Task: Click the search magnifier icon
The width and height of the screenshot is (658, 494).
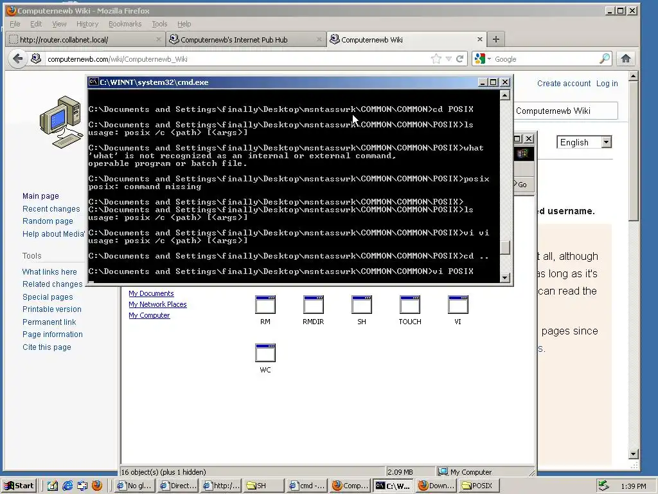Action: pos(604,59)
